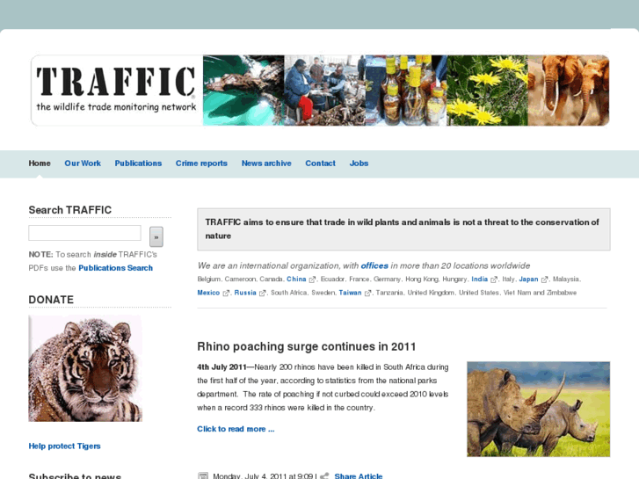639x479 pixels.
Task: Open the Help protect Tigers link
Action: click(64, 446)
